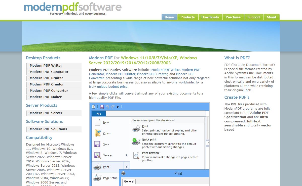
Task: Follow the 'truly unique budget price' link
Action: pyautogui.click(x=108, y=86)
